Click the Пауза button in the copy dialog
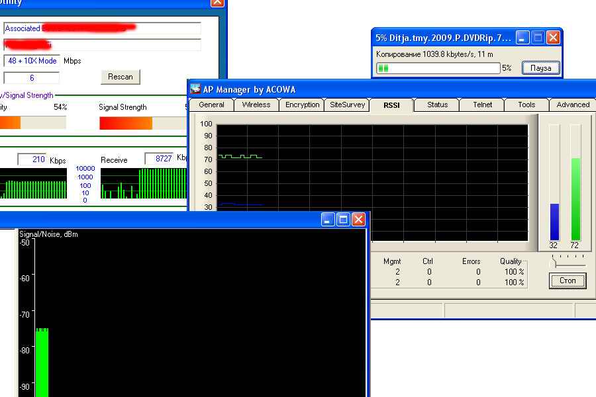The image size is (596, 397). click(x=540, y=68)
